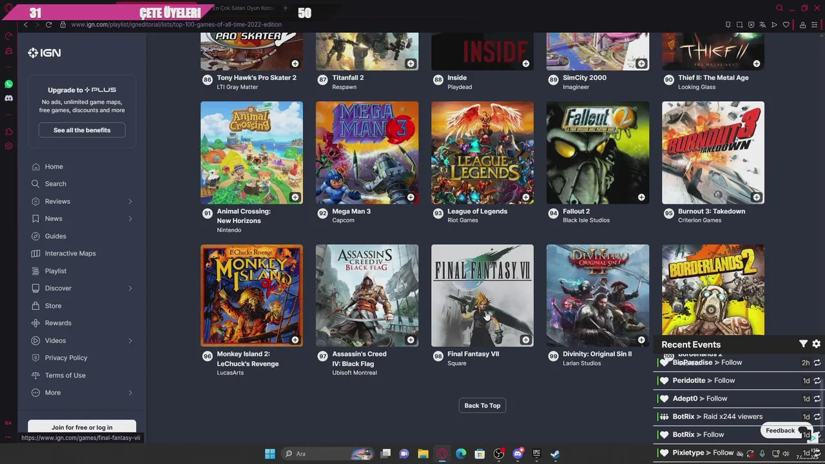The width and height of the screenshot is (825, 464).
Task: Open the Fallout 2 title link
Action: (x=576, y=211)
